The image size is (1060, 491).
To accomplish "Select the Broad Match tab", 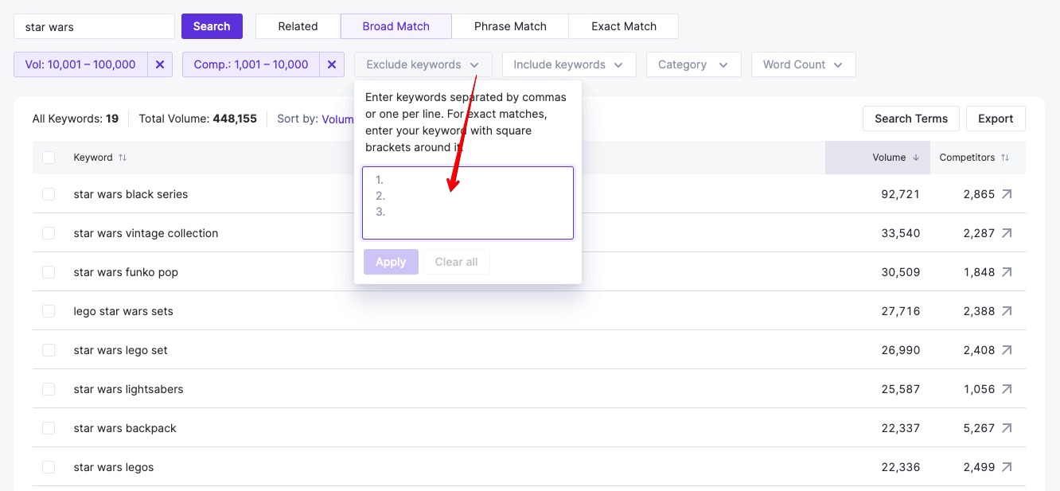I will [396, 26].
